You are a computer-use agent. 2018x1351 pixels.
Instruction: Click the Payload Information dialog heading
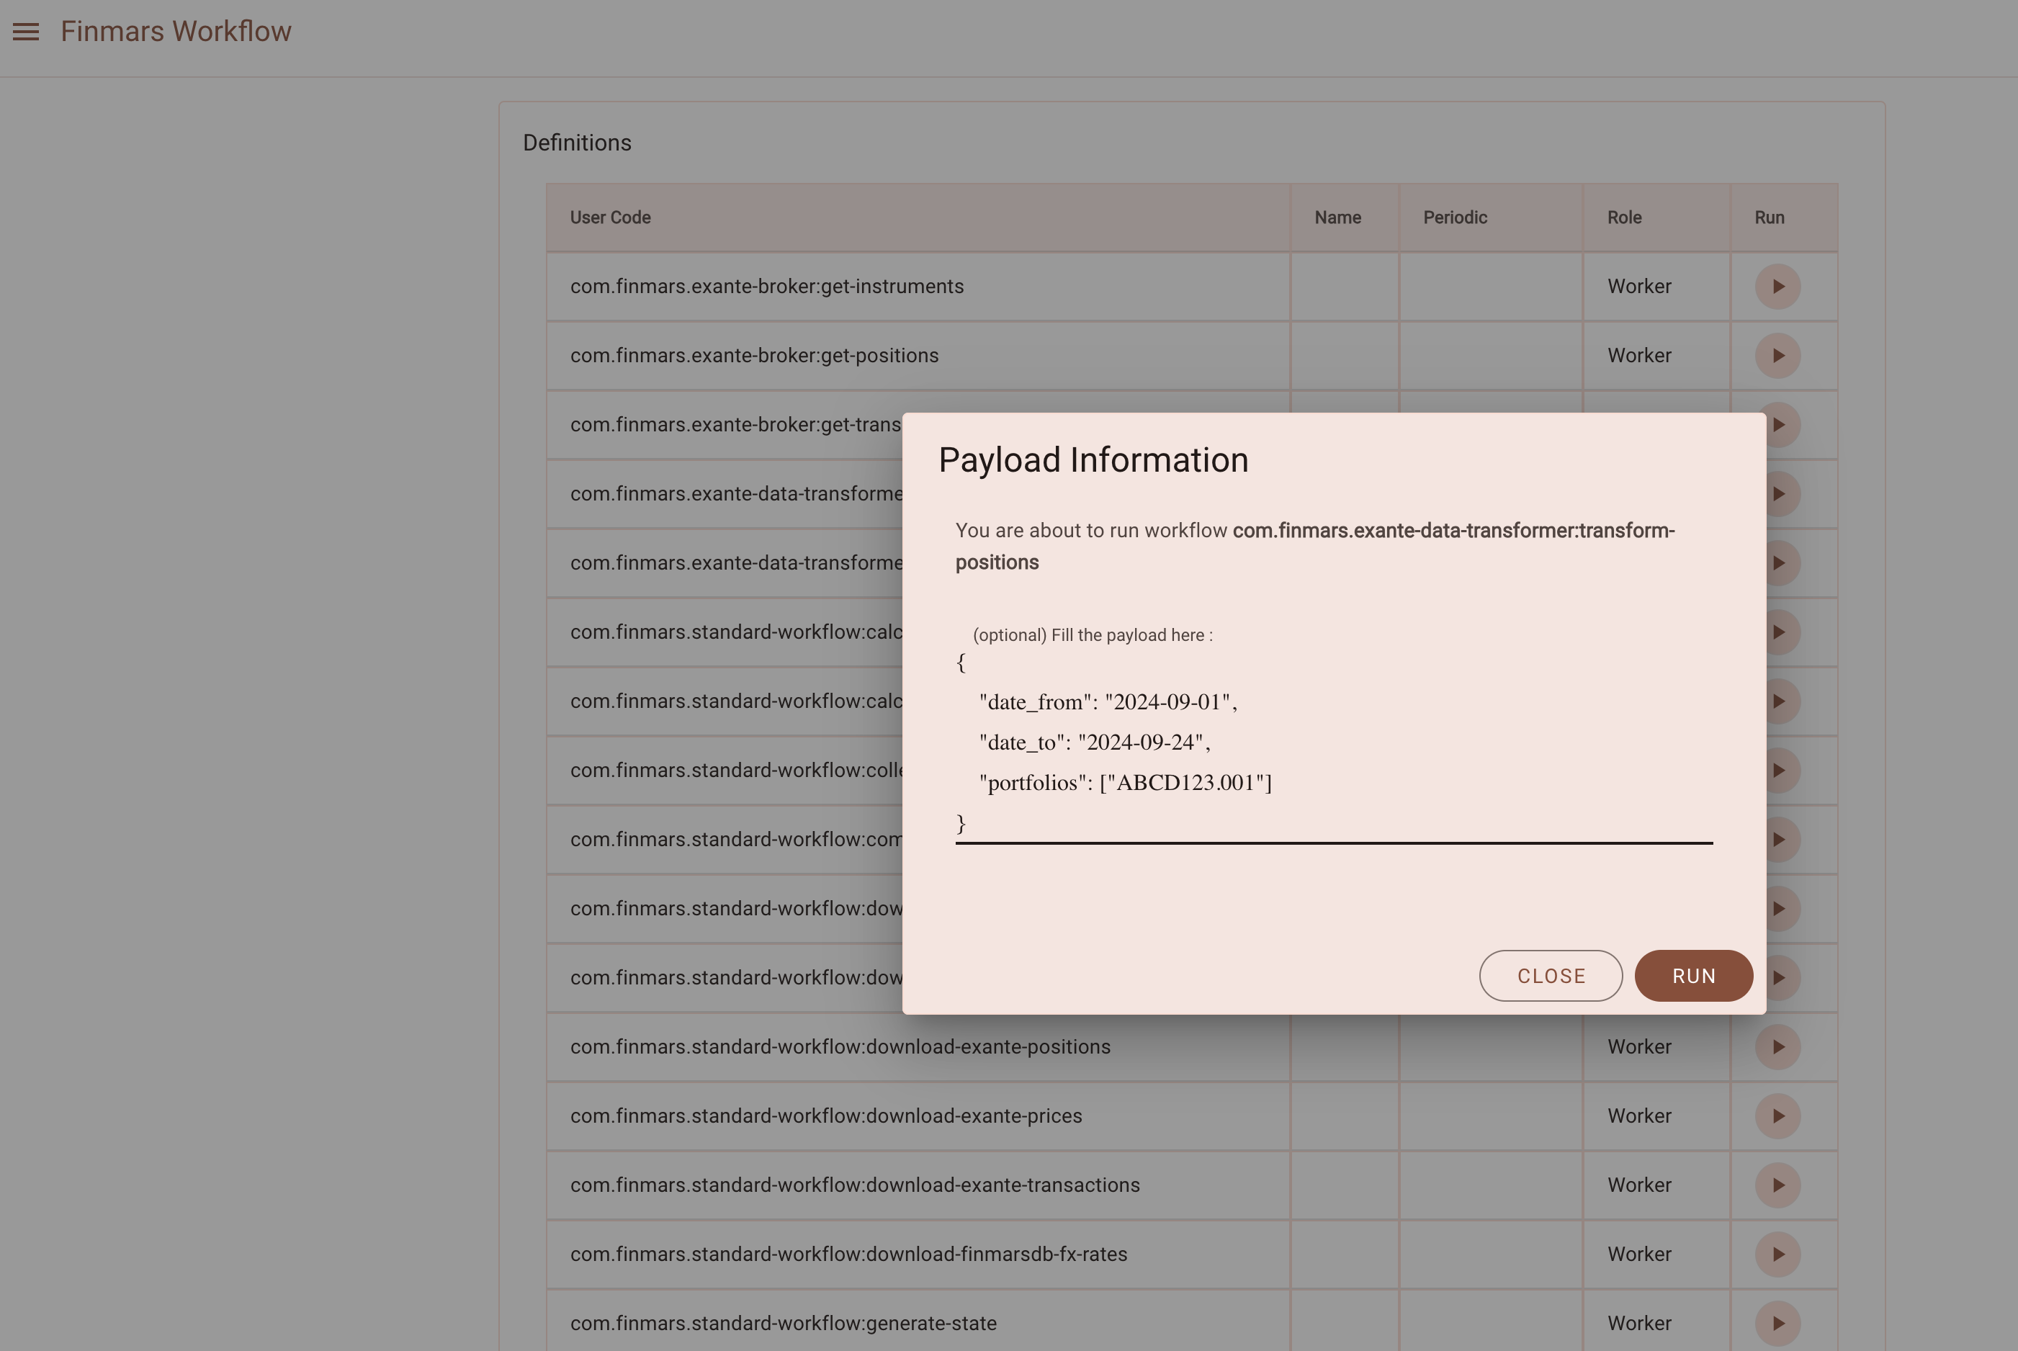[x=1093, y=460]
